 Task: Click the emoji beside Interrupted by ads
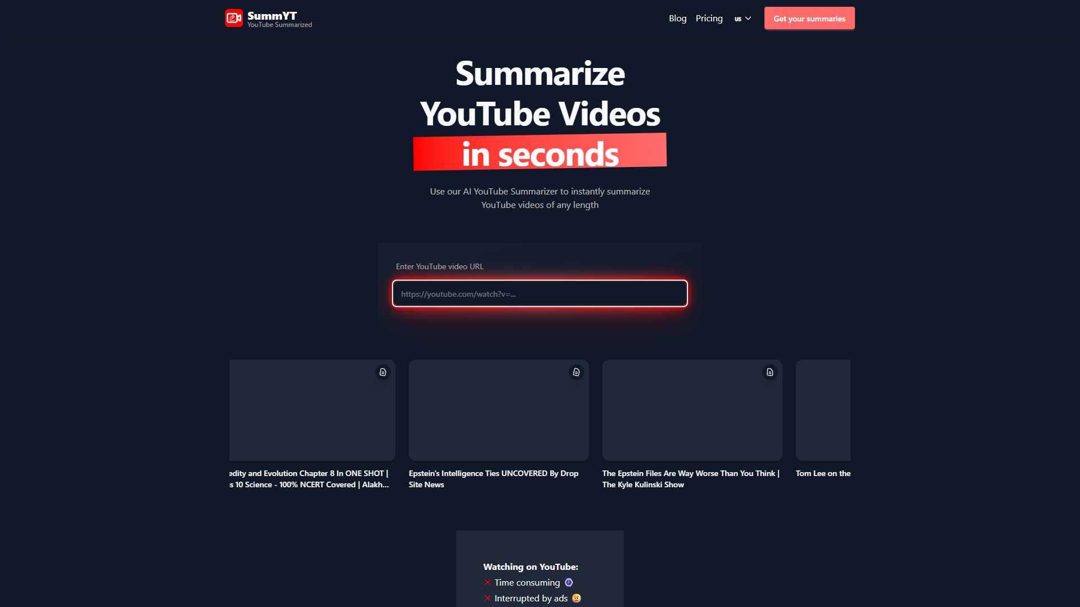coord(577,598)
